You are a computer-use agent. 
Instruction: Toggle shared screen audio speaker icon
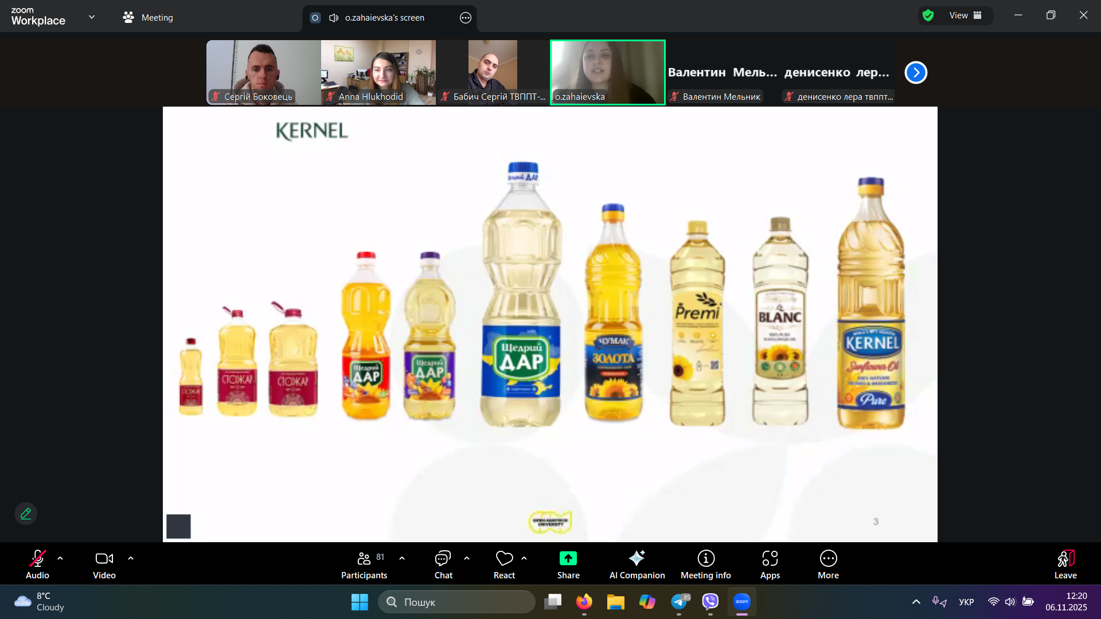334,18
